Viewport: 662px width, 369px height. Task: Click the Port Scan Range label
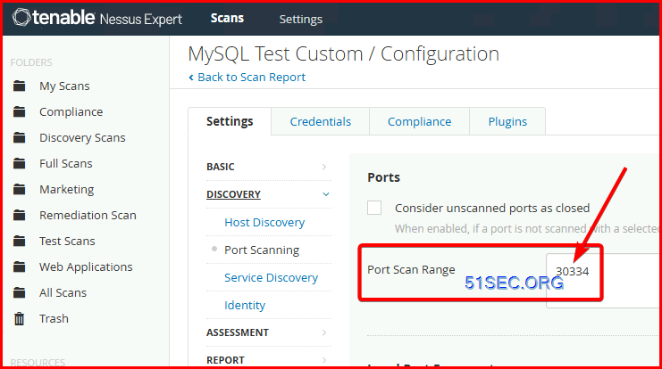(411, 269)
